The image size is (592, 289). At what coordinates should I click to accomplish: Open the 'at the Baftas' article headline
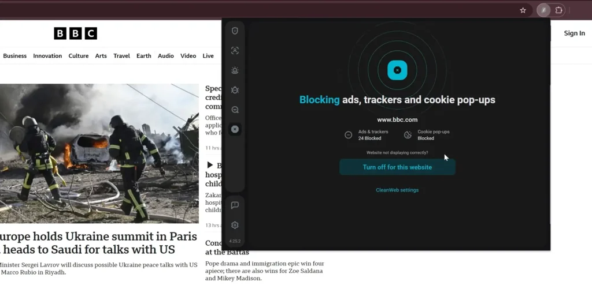coord(227,252)
